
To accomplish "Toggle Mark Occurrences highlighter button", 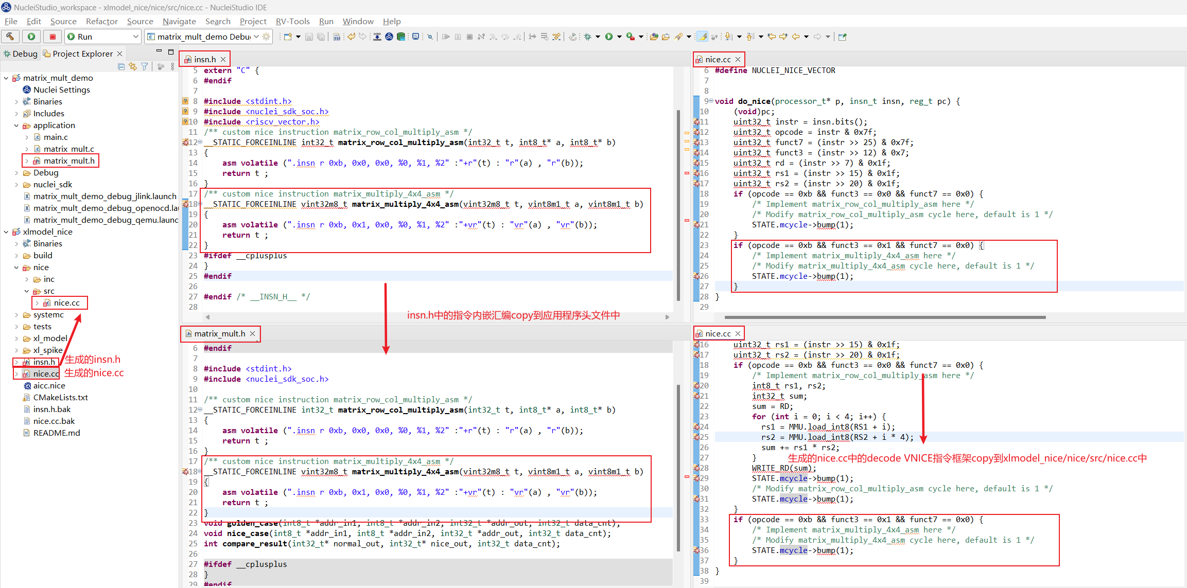I will click(702, 37).
